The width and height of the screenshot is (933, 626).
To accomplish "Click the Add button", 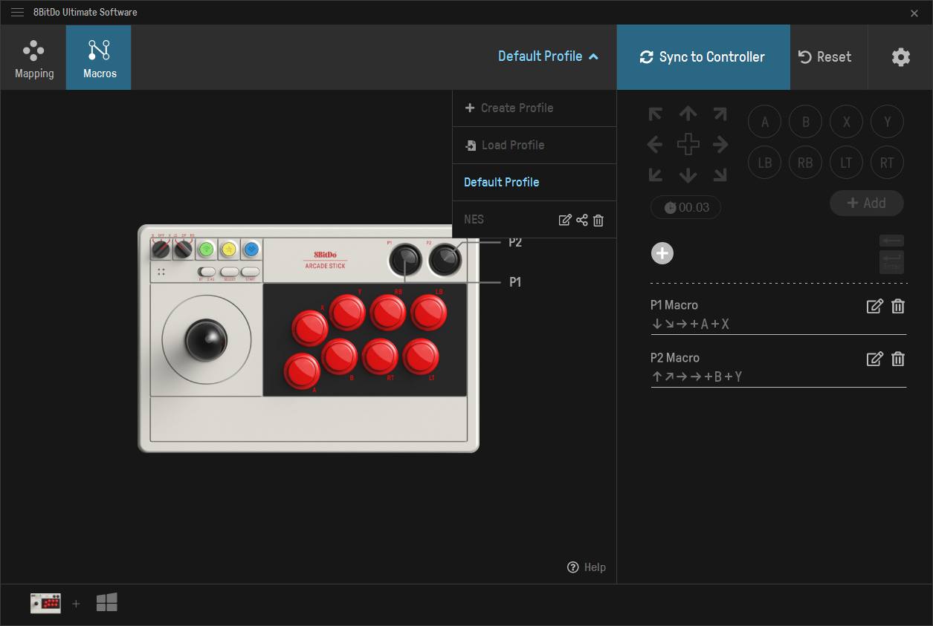I will click(x=867, y=203).
